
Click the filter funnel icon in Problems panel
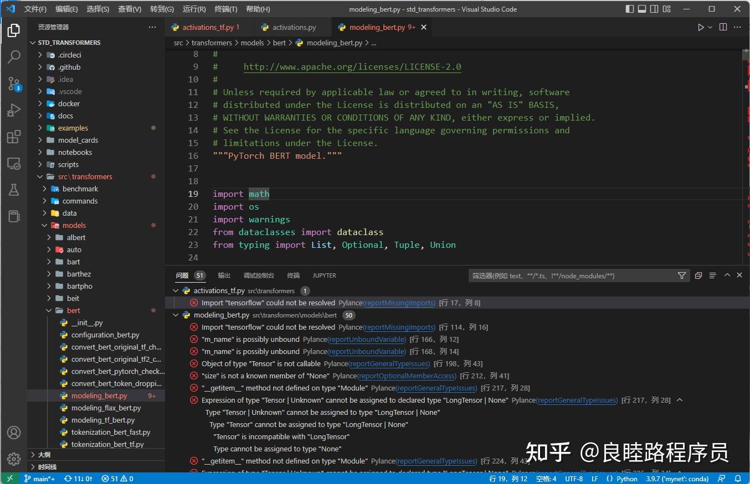pos(682,275)
